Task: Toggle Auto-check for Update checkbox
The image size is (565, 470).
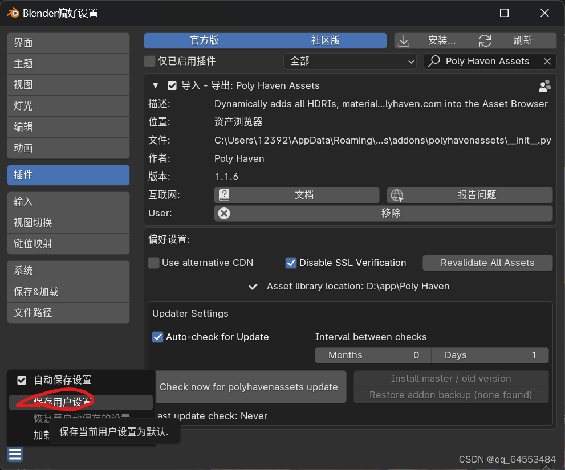Action: (x=157, y=337)
